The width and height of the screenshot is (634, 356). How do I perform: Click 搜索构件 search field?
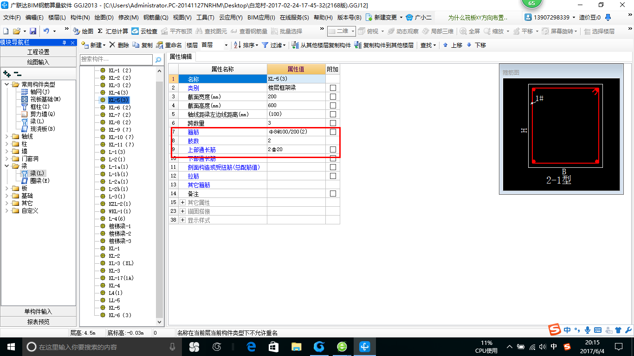(x=116, y=59)
